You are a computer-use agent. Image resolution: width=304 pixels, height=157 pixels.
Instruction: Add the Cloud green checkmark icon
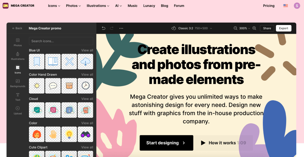[x=36, y=110]
